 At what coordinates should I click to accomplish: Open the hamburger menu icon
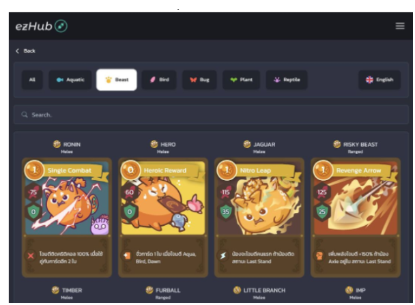point(400,26)
